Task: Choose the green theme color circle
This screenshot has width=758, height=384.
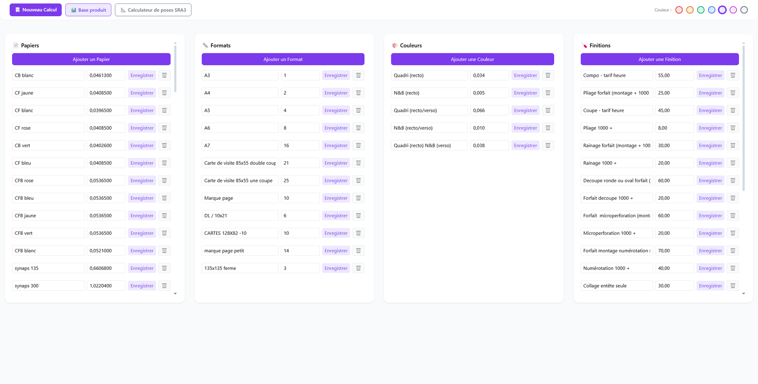Action: pyautogui.click(x=701, y=10)
